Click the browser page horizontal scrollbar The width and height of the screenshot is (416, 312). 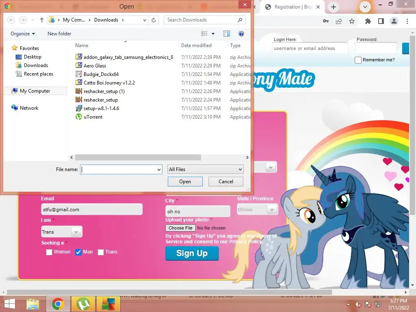[x=169, y=292]
